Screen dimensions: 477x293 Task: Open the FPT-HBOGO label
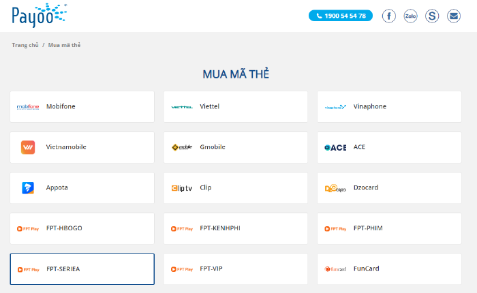[x=64, y=228]
